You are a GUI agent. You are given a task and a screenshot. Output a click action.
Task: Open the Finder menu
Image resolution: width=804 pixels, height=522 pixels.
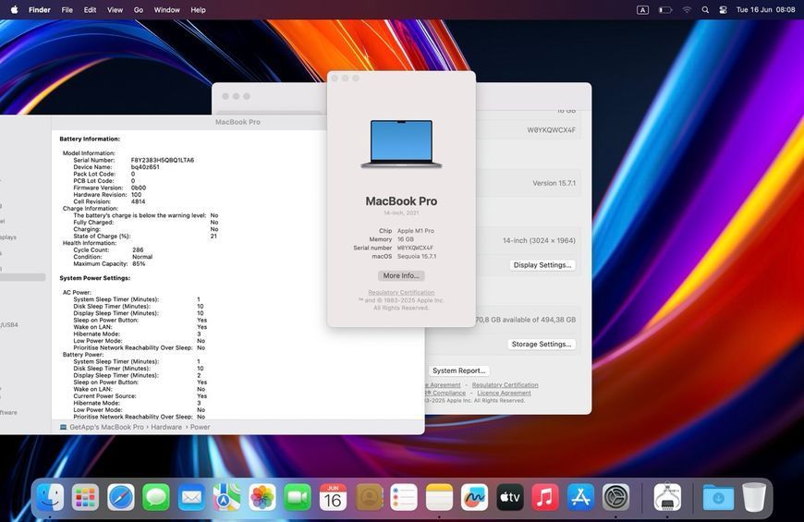(x=40, y=10)
